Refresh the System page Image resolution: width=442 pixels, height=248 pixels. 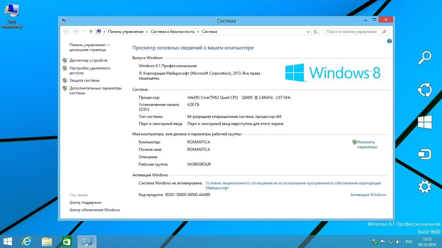(x=316, y=32)
